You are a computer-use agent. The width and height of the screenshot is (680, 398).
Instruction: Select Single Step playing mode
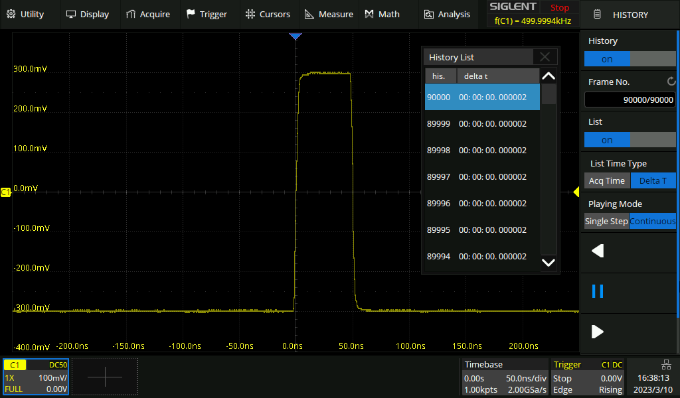coord(606,221)
